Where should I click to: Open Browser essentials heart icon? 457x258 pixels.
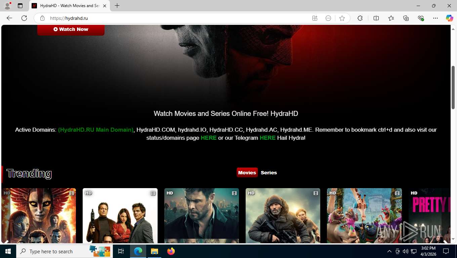(421, 18)
